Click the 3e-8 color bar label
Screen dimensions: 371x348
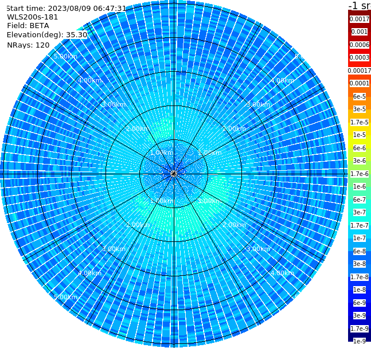(360, 264)
